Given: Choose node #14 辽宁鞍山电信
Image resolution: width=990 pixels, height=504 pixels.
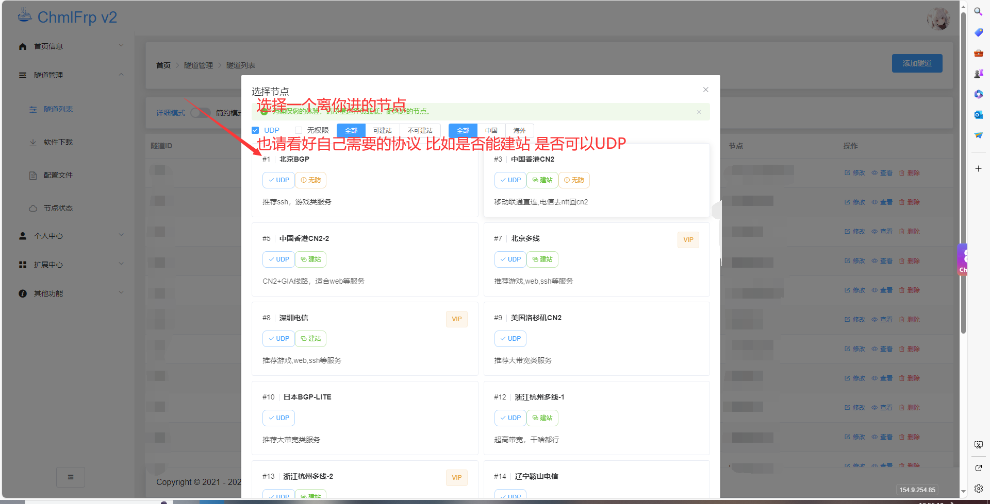Looking at the screenshot, I should pos(597,479).
